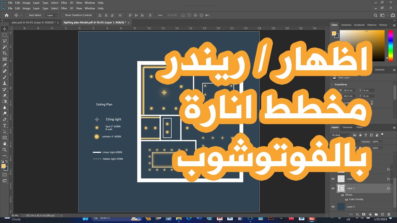
Task: Filter layers by type (T) icon
Action: pyautogui.click(x=366, y=135)
